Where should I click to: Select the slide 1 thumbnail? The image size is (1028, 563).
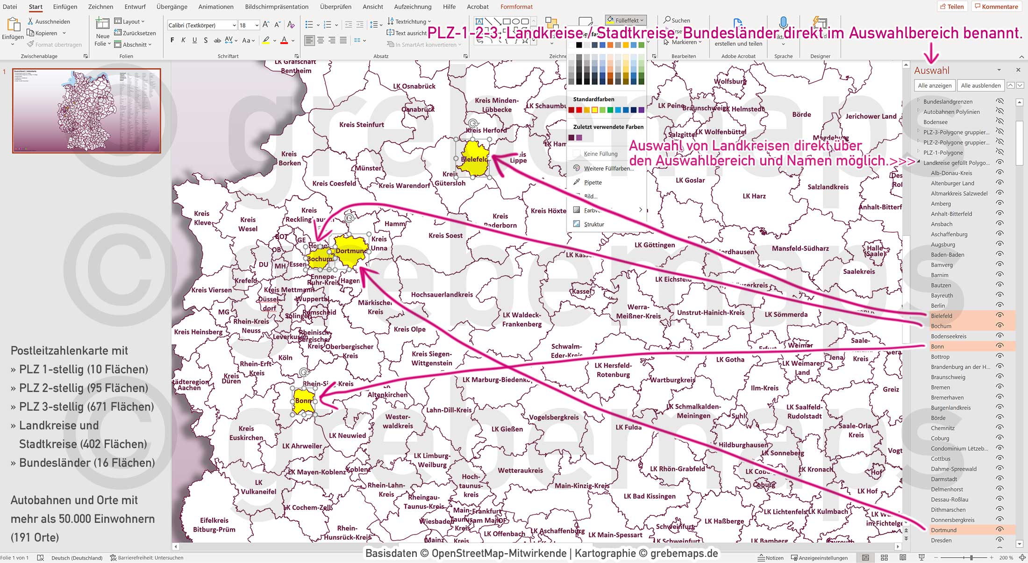point(86,110)
